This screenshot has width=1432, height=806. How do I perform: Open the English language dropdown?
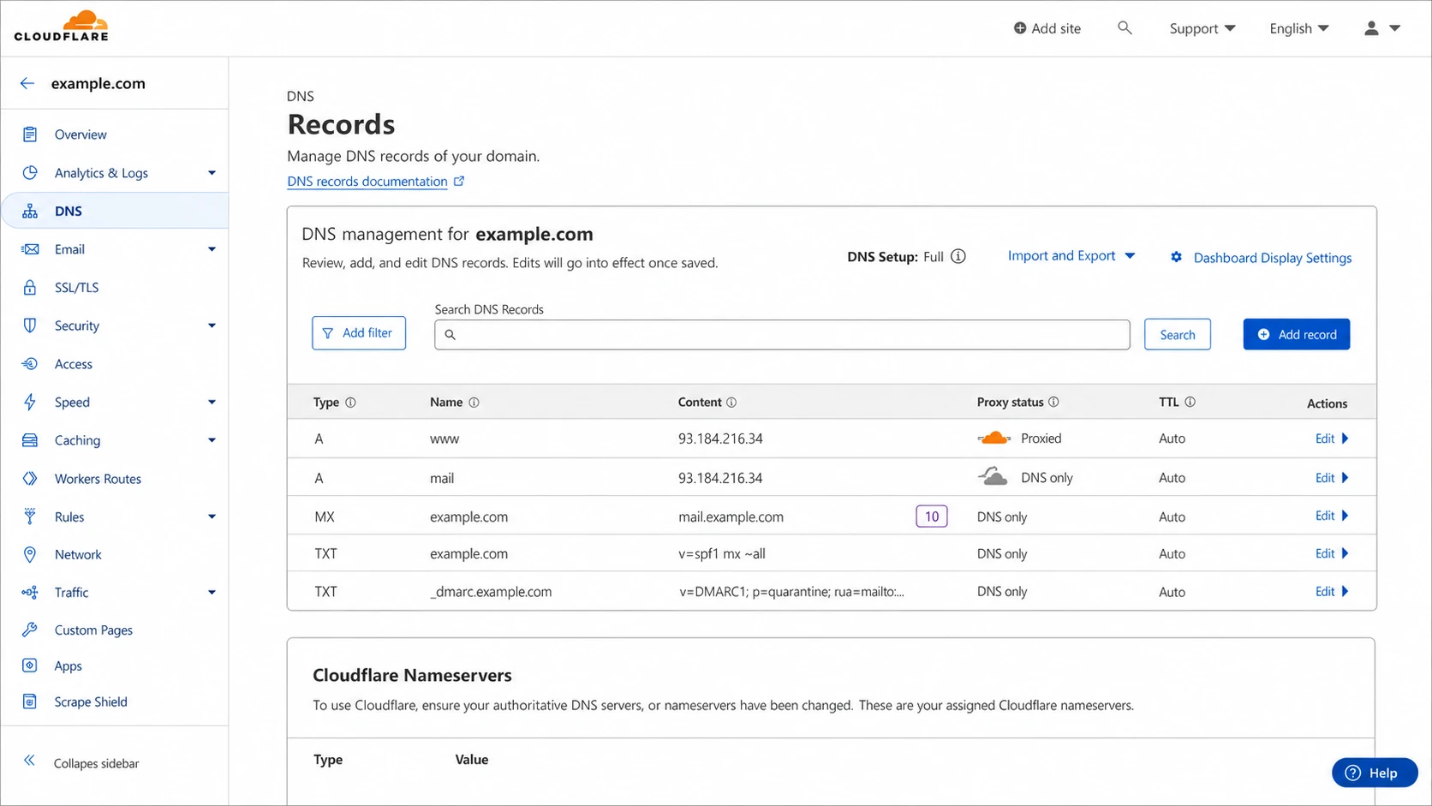[1299, 28]
